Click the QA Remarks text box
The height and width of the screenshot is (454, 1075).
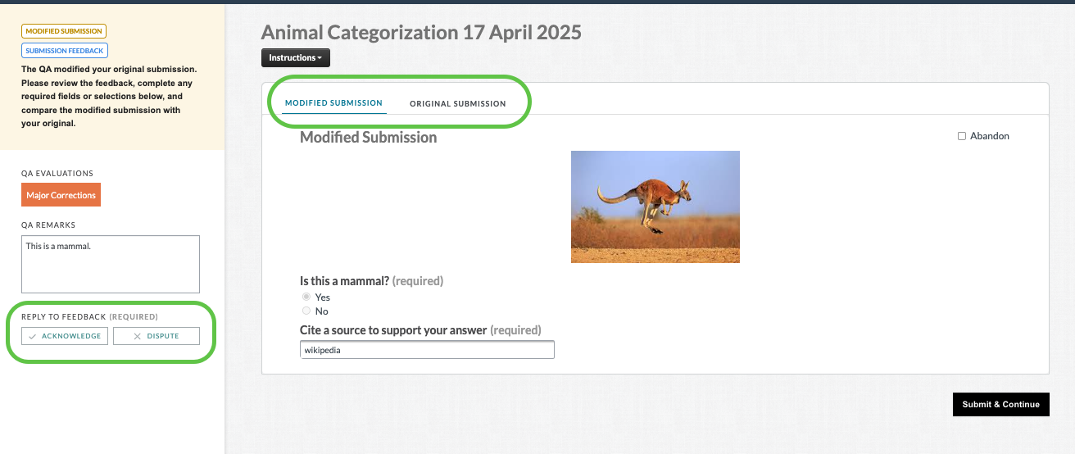pyautogui.click(x=111, y=264)
